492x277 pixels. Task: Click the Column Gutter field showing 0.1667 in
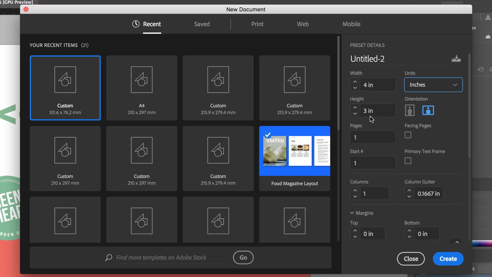coord(429,194)
